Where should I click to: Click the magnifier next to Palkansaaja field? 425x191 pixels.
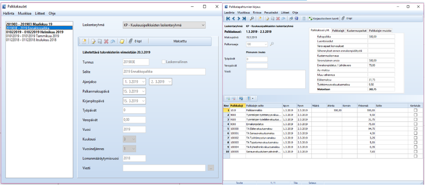tap(272, 44)
